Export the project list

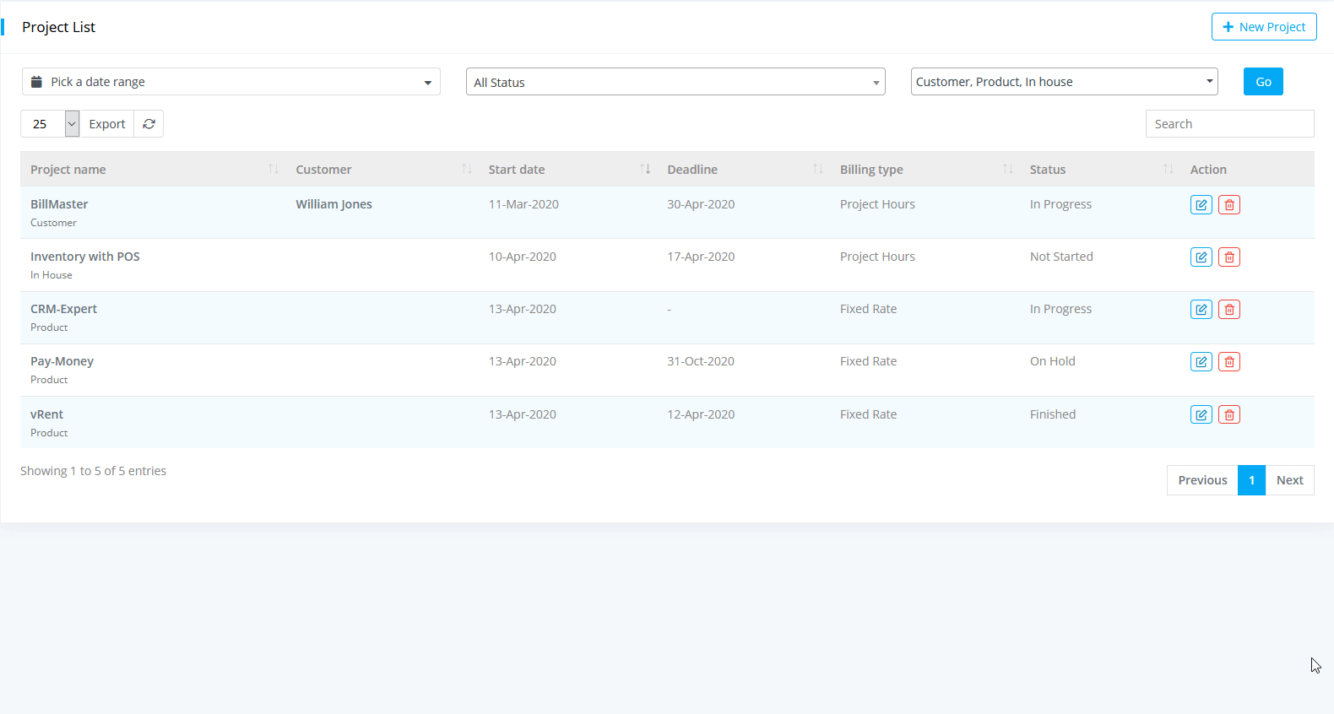click(x=107, y=124)
